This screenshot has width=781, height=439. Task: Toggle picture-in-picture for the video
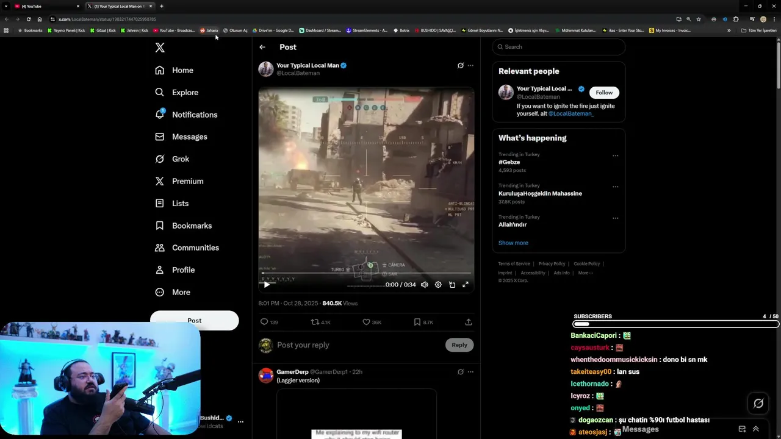(x=452, y=284)
